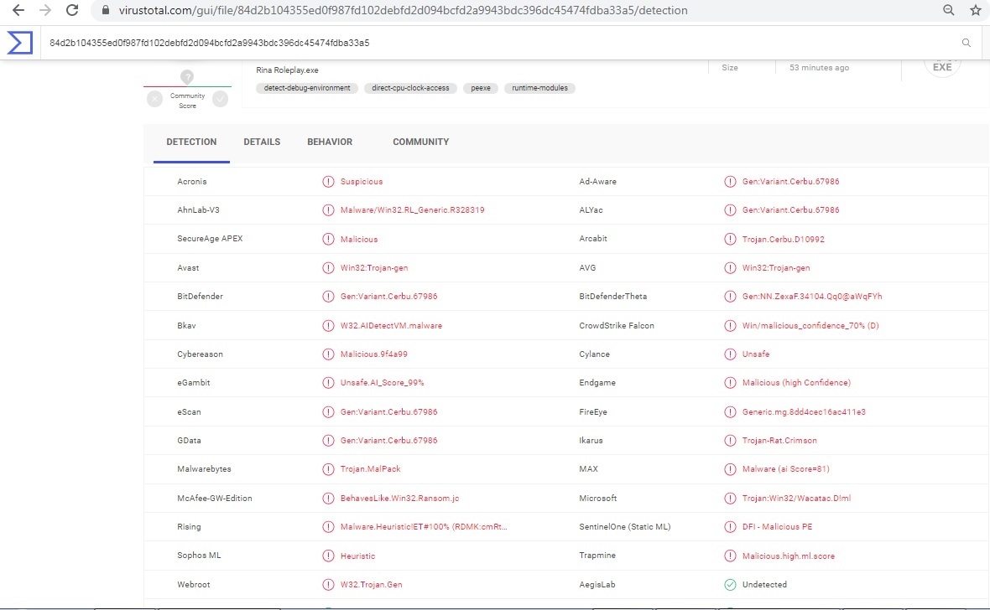Click the community score question mark icon
The width and height of the screenshot is (990, 610).
tap(187, 77)
